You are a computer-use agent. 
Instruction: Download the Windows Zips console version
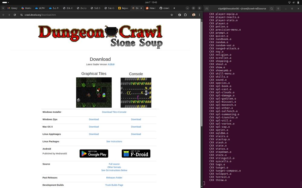click(136, 119)
